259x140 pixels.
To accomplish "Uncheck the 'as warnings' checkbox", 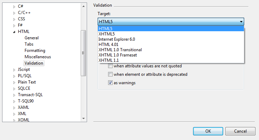I will [x=110, y=82].
